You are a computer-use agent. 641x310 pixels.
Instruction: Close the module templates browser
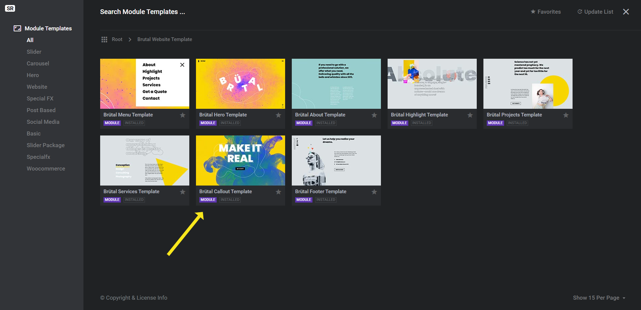626,12
